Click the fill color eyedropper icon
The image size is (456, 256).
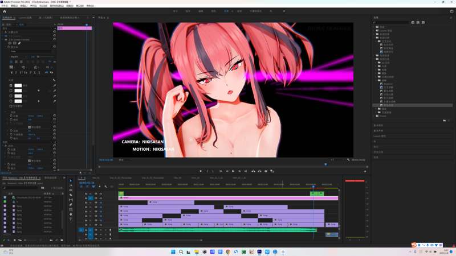click(x=54, y=86)
